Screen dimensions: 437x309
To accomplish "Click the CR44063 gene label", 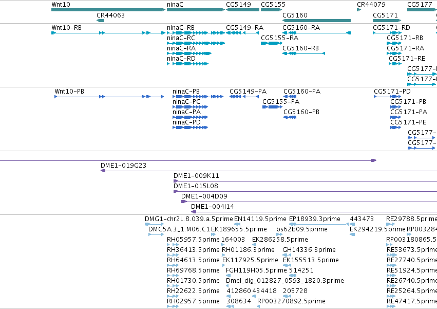I will [x=110, y=15].
